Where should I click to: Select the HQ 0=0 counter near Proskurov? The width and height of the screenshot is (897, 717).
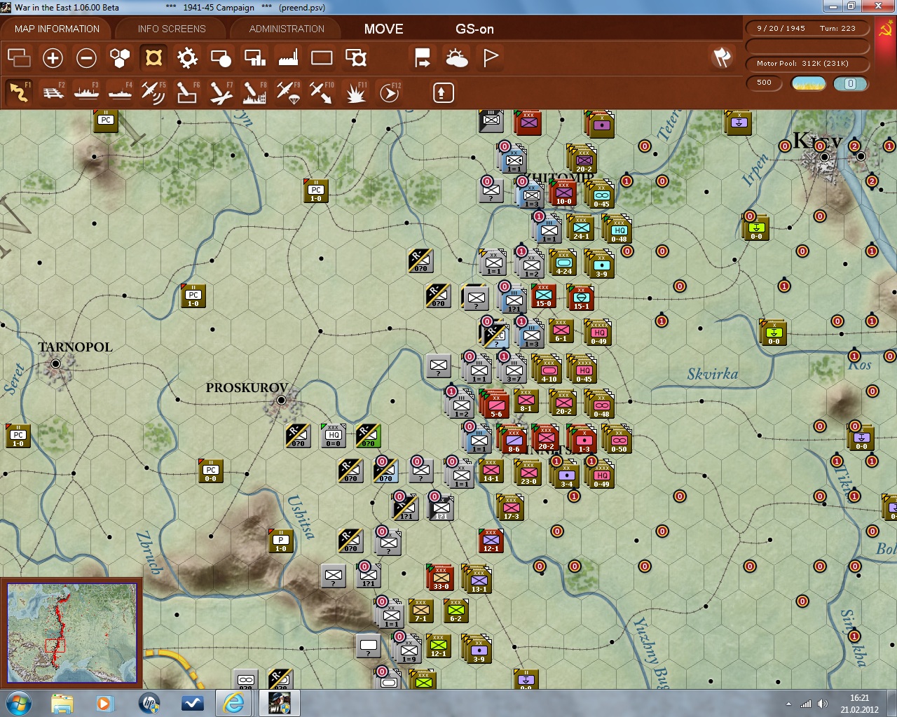[333, 436]
